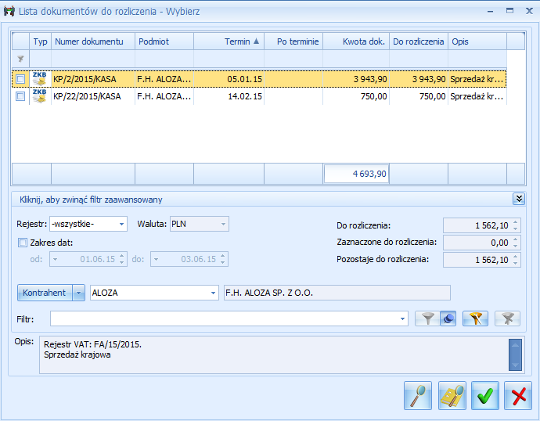Image resolution: width=540 pixels, height=421 pixels.
Task: Click the yellow document edit icon button
Action: pyautogui.click(x=452, y=395)
